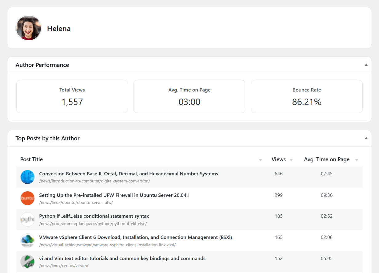Open the Post Title column sort dropdown
Viewport: 379px width, 273px height.
[x=261, y=160]
